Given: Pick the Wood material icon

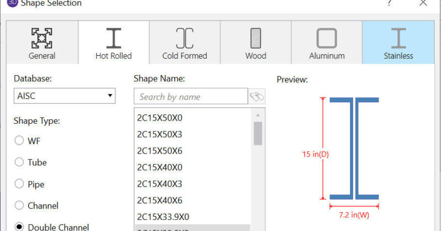Looking at the screenshot, I should pyautogui.click(x=255, y=38).
